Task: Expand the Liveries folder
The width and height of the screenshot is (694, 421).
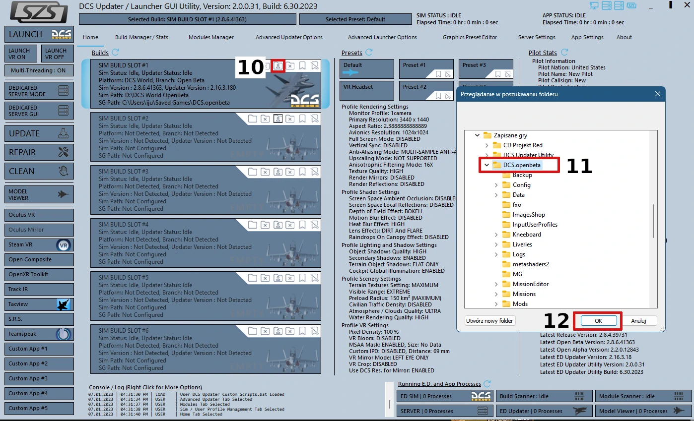Action: 496,244
